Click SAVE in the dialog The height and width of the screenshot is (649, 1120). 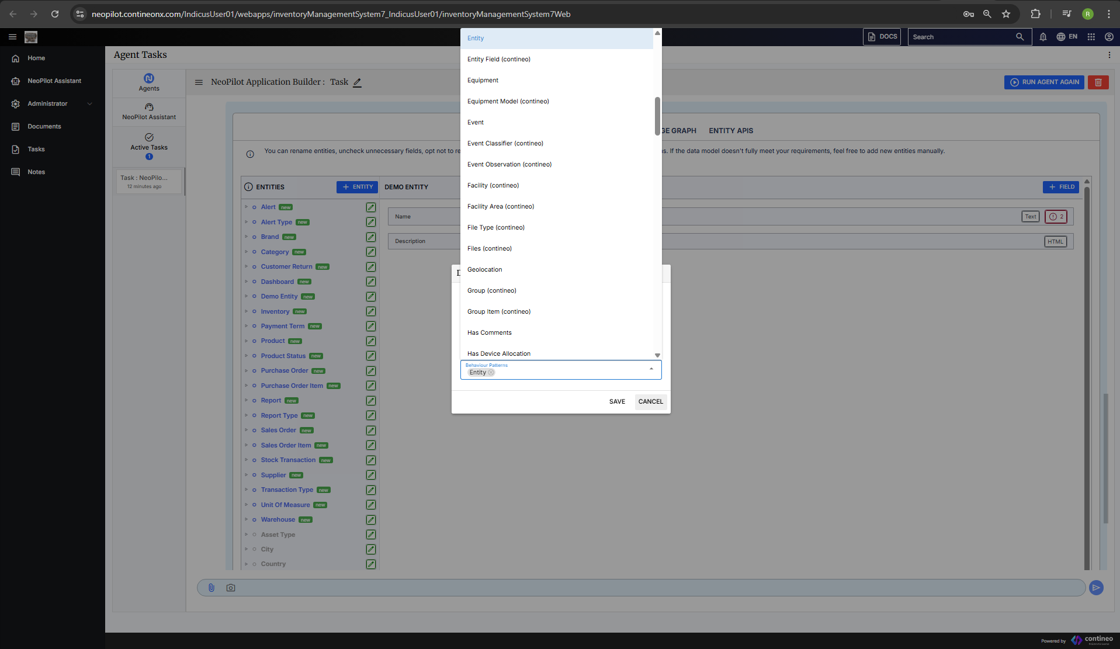[617, 401]
